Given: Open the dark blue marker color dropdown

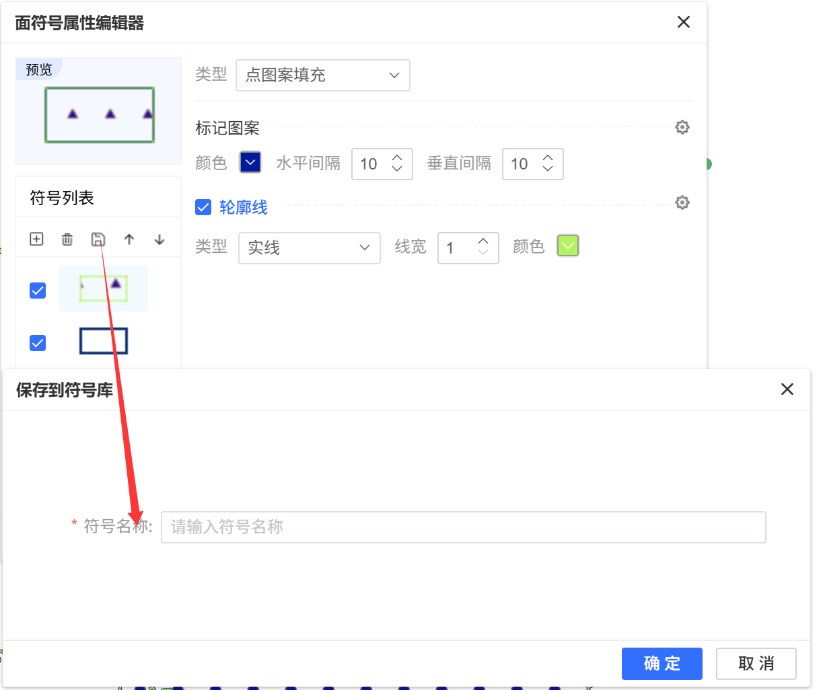Looking at the screenshot, I should click(250, 163).
